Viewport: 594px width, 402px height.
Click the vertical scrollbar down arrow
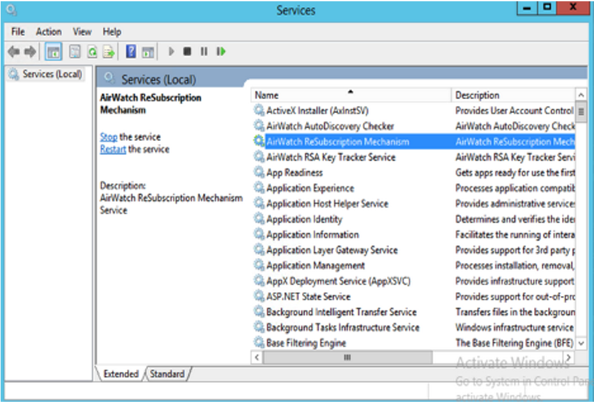click(581, 343)
